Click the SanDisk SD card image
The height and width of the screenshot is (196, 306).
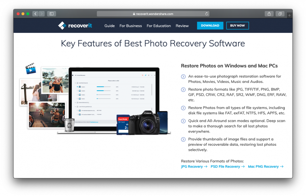click(123, 125)
